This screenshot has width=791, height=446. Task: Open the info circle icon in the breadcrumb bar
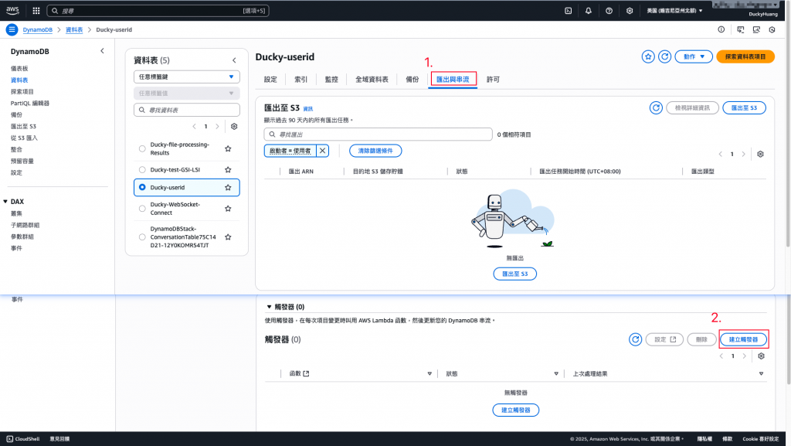point(721,30)
